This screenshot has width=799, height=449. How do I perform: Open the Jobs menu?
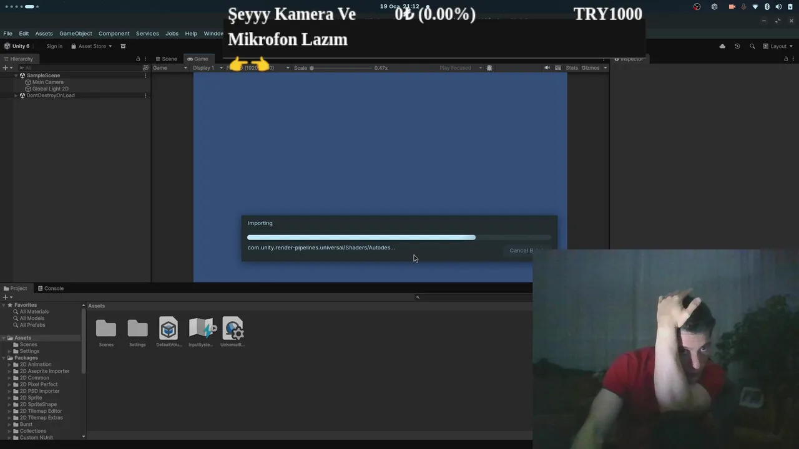pos(172,34)
